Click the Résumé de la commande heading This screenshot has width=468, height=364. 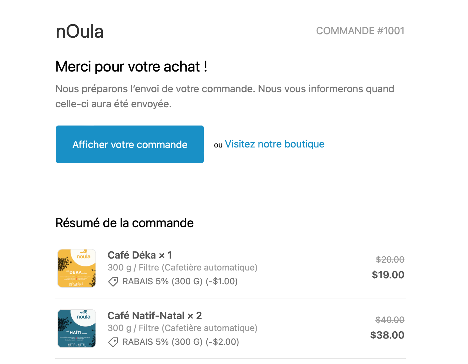tap(124, 223)
